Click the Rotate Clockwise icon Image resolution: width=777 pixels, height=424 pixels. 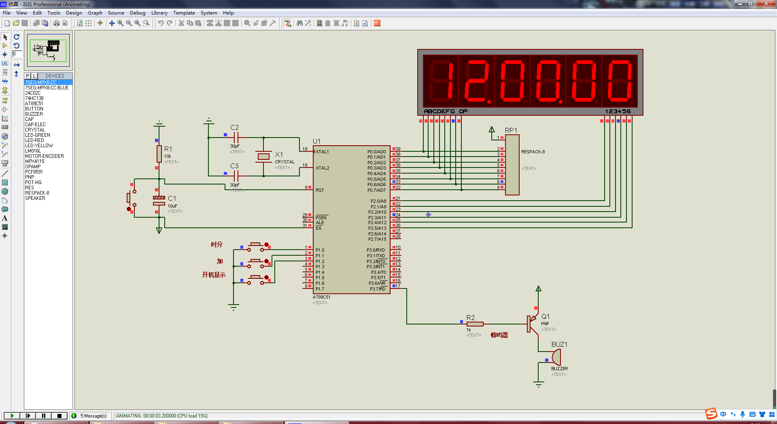17,37
